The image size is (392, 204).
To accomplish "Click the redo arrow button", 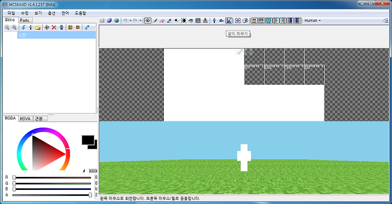I will [135, 21].
